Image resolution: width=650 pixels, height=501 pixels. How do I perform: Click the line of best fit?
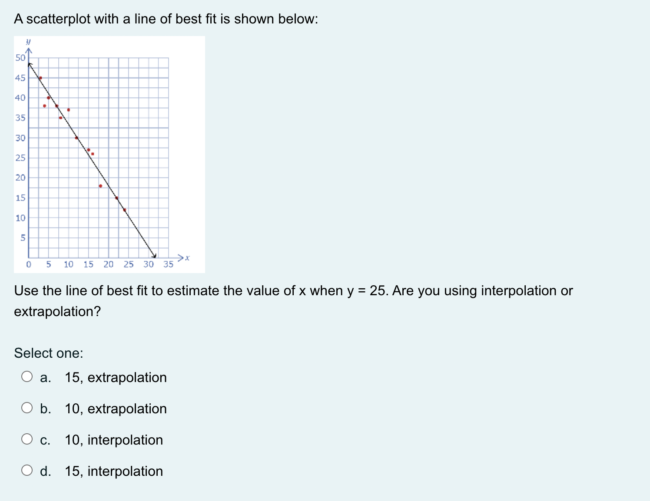click(x=96, y=165)
